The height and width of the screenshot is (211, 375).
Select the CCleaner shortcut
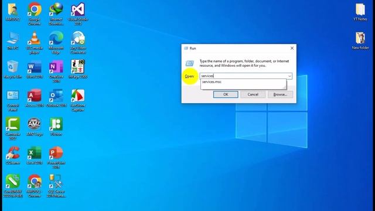pos(13,155)
